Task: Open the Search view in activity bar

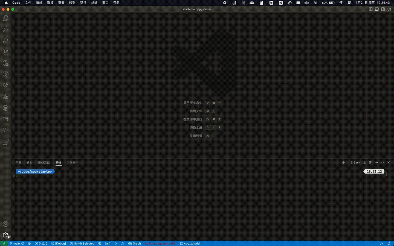Action: click(x=5, y=29)
